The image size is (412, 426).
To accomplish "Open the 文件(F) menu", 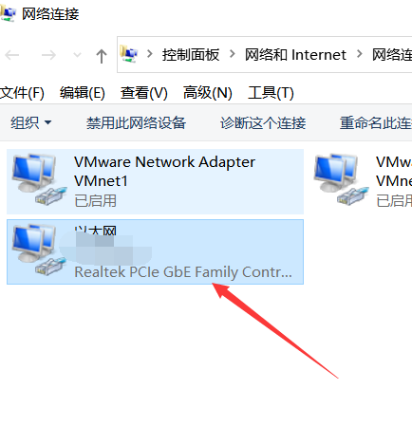I will click(x=22, y=93).
